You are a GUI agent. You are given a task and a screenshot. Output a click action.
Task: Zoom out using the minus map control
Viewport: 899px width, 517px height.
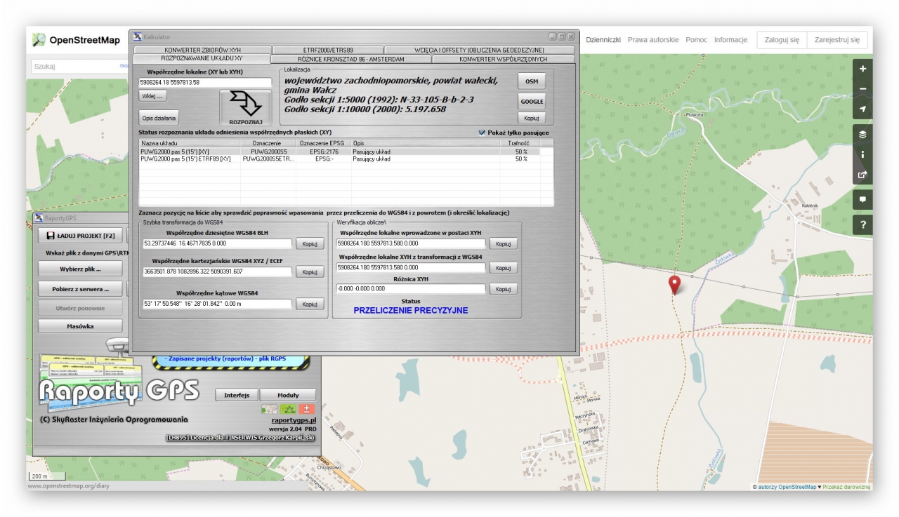(862, 89)
